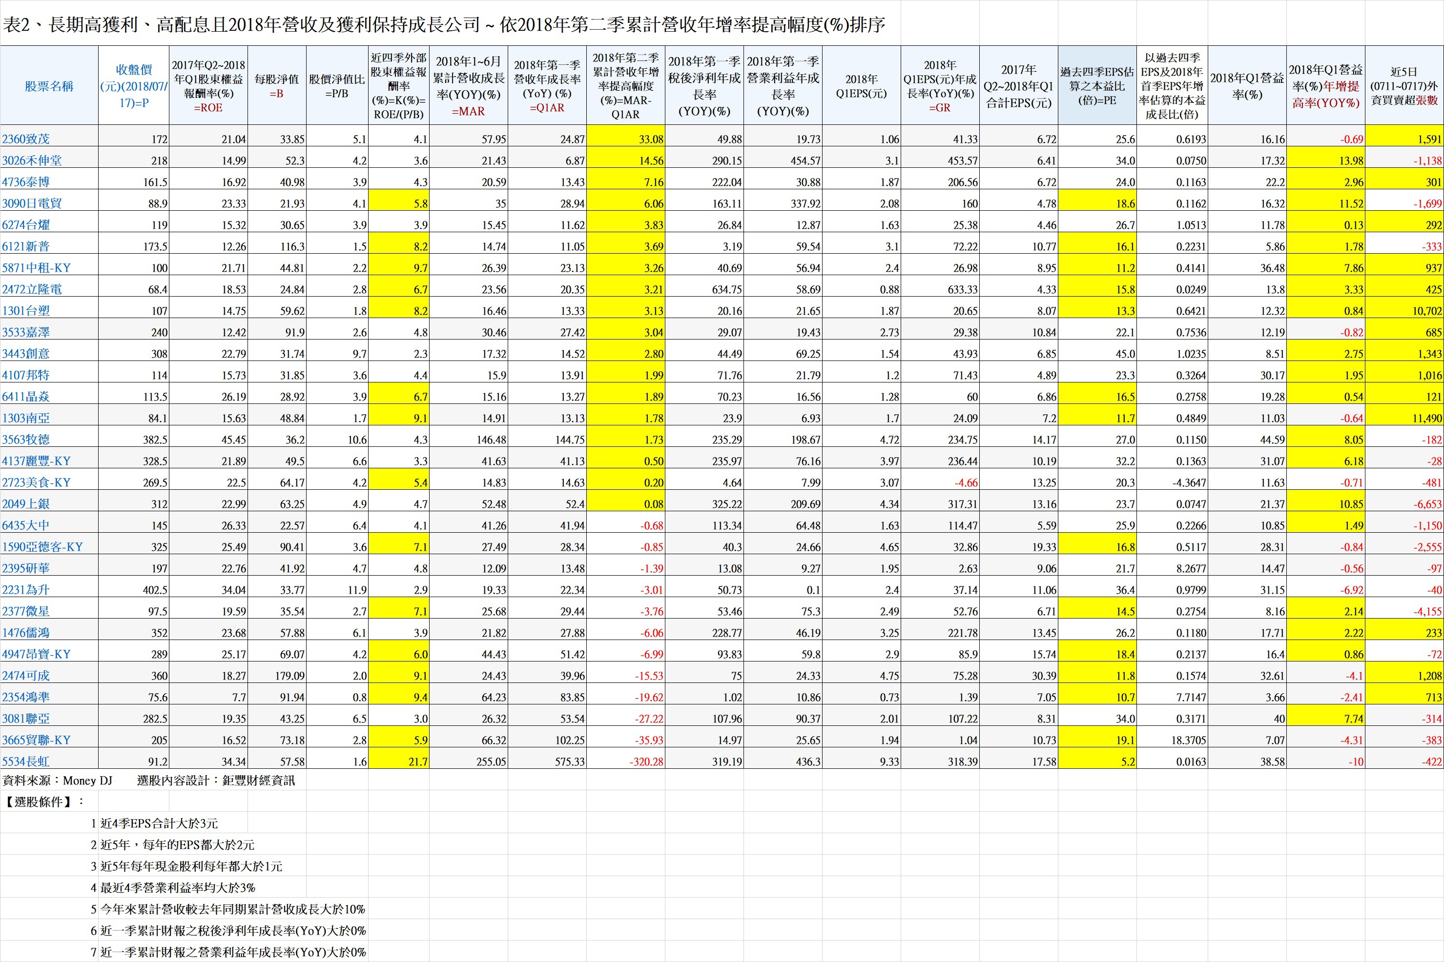Click the 近5日外資買賣超張數 header
Image resolution: width=1444 pixels, height=962 pixels.
(x=1404, y=86)
